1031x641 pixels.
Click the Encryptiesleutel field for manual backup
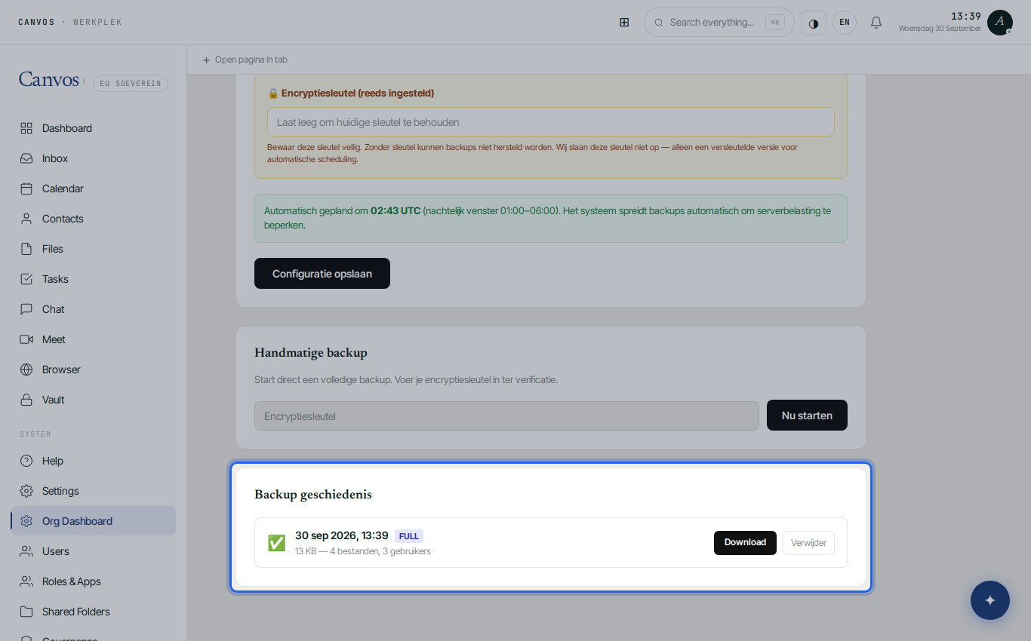click(x=506, y=416)
